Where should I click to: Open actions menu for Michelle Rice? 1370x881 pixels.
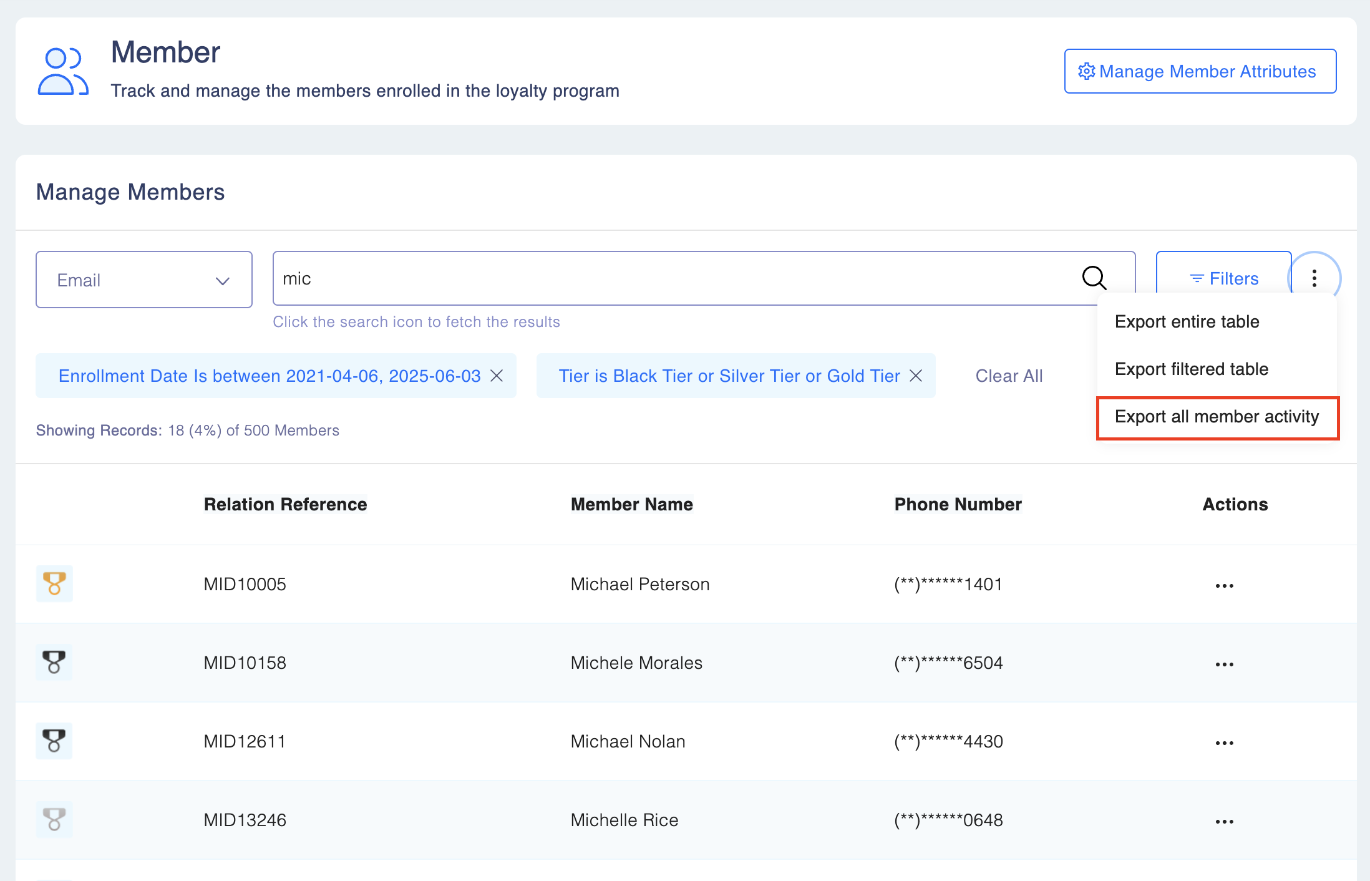[x=1224, y=821]
